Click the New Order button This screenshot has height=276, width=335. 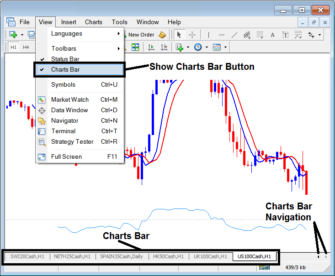click(x=141, y=35)
